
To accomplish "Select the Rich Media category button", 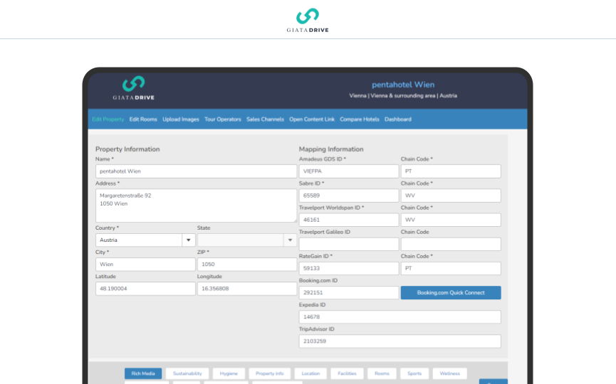I will [x=143, y=373].
